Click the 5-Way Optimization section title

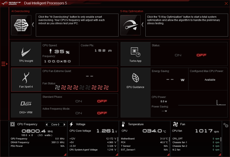132,11
